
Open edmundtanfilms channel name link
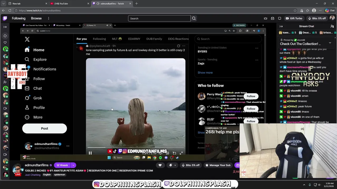tap(37, 165)
